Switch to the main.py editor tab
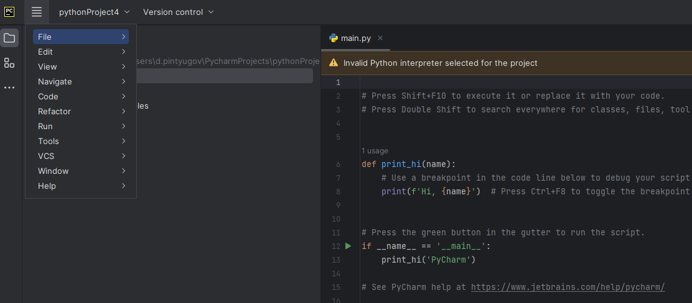This screenshot has height=303, width=692. 355,38
